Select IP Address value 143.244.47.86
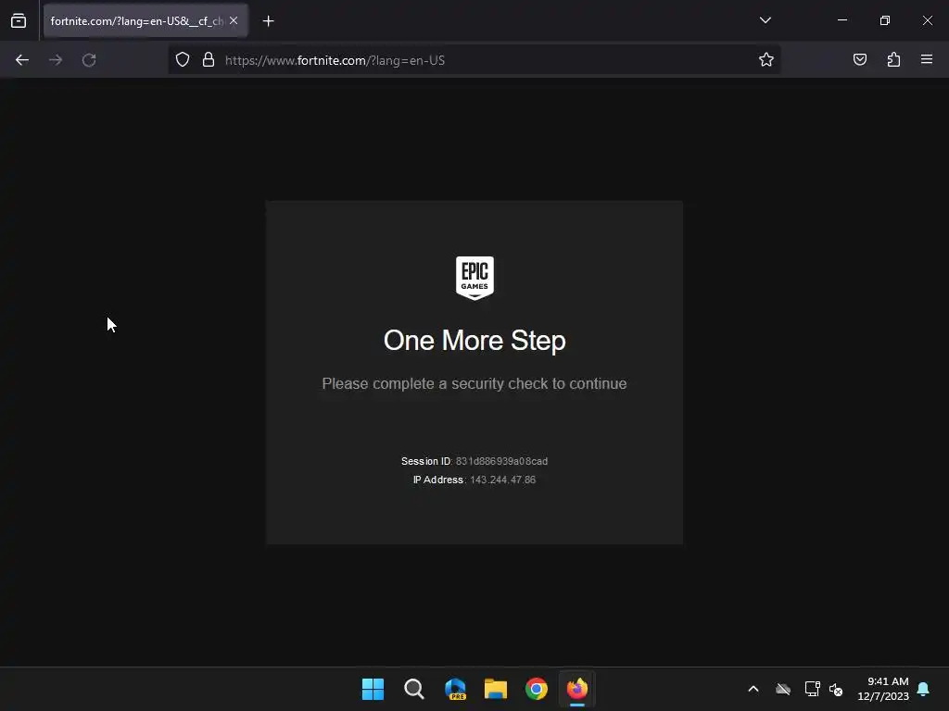 tap(503, 480)
